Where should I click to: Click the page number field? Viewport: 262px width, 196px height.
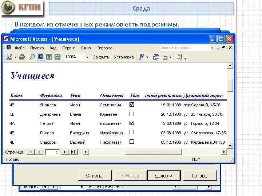(52, 152)
